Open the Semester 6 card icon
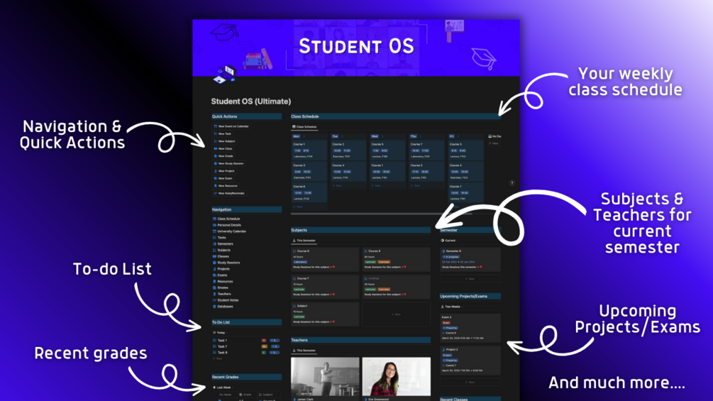The height and width of the screenshot is (401, 713). [443, 251]
